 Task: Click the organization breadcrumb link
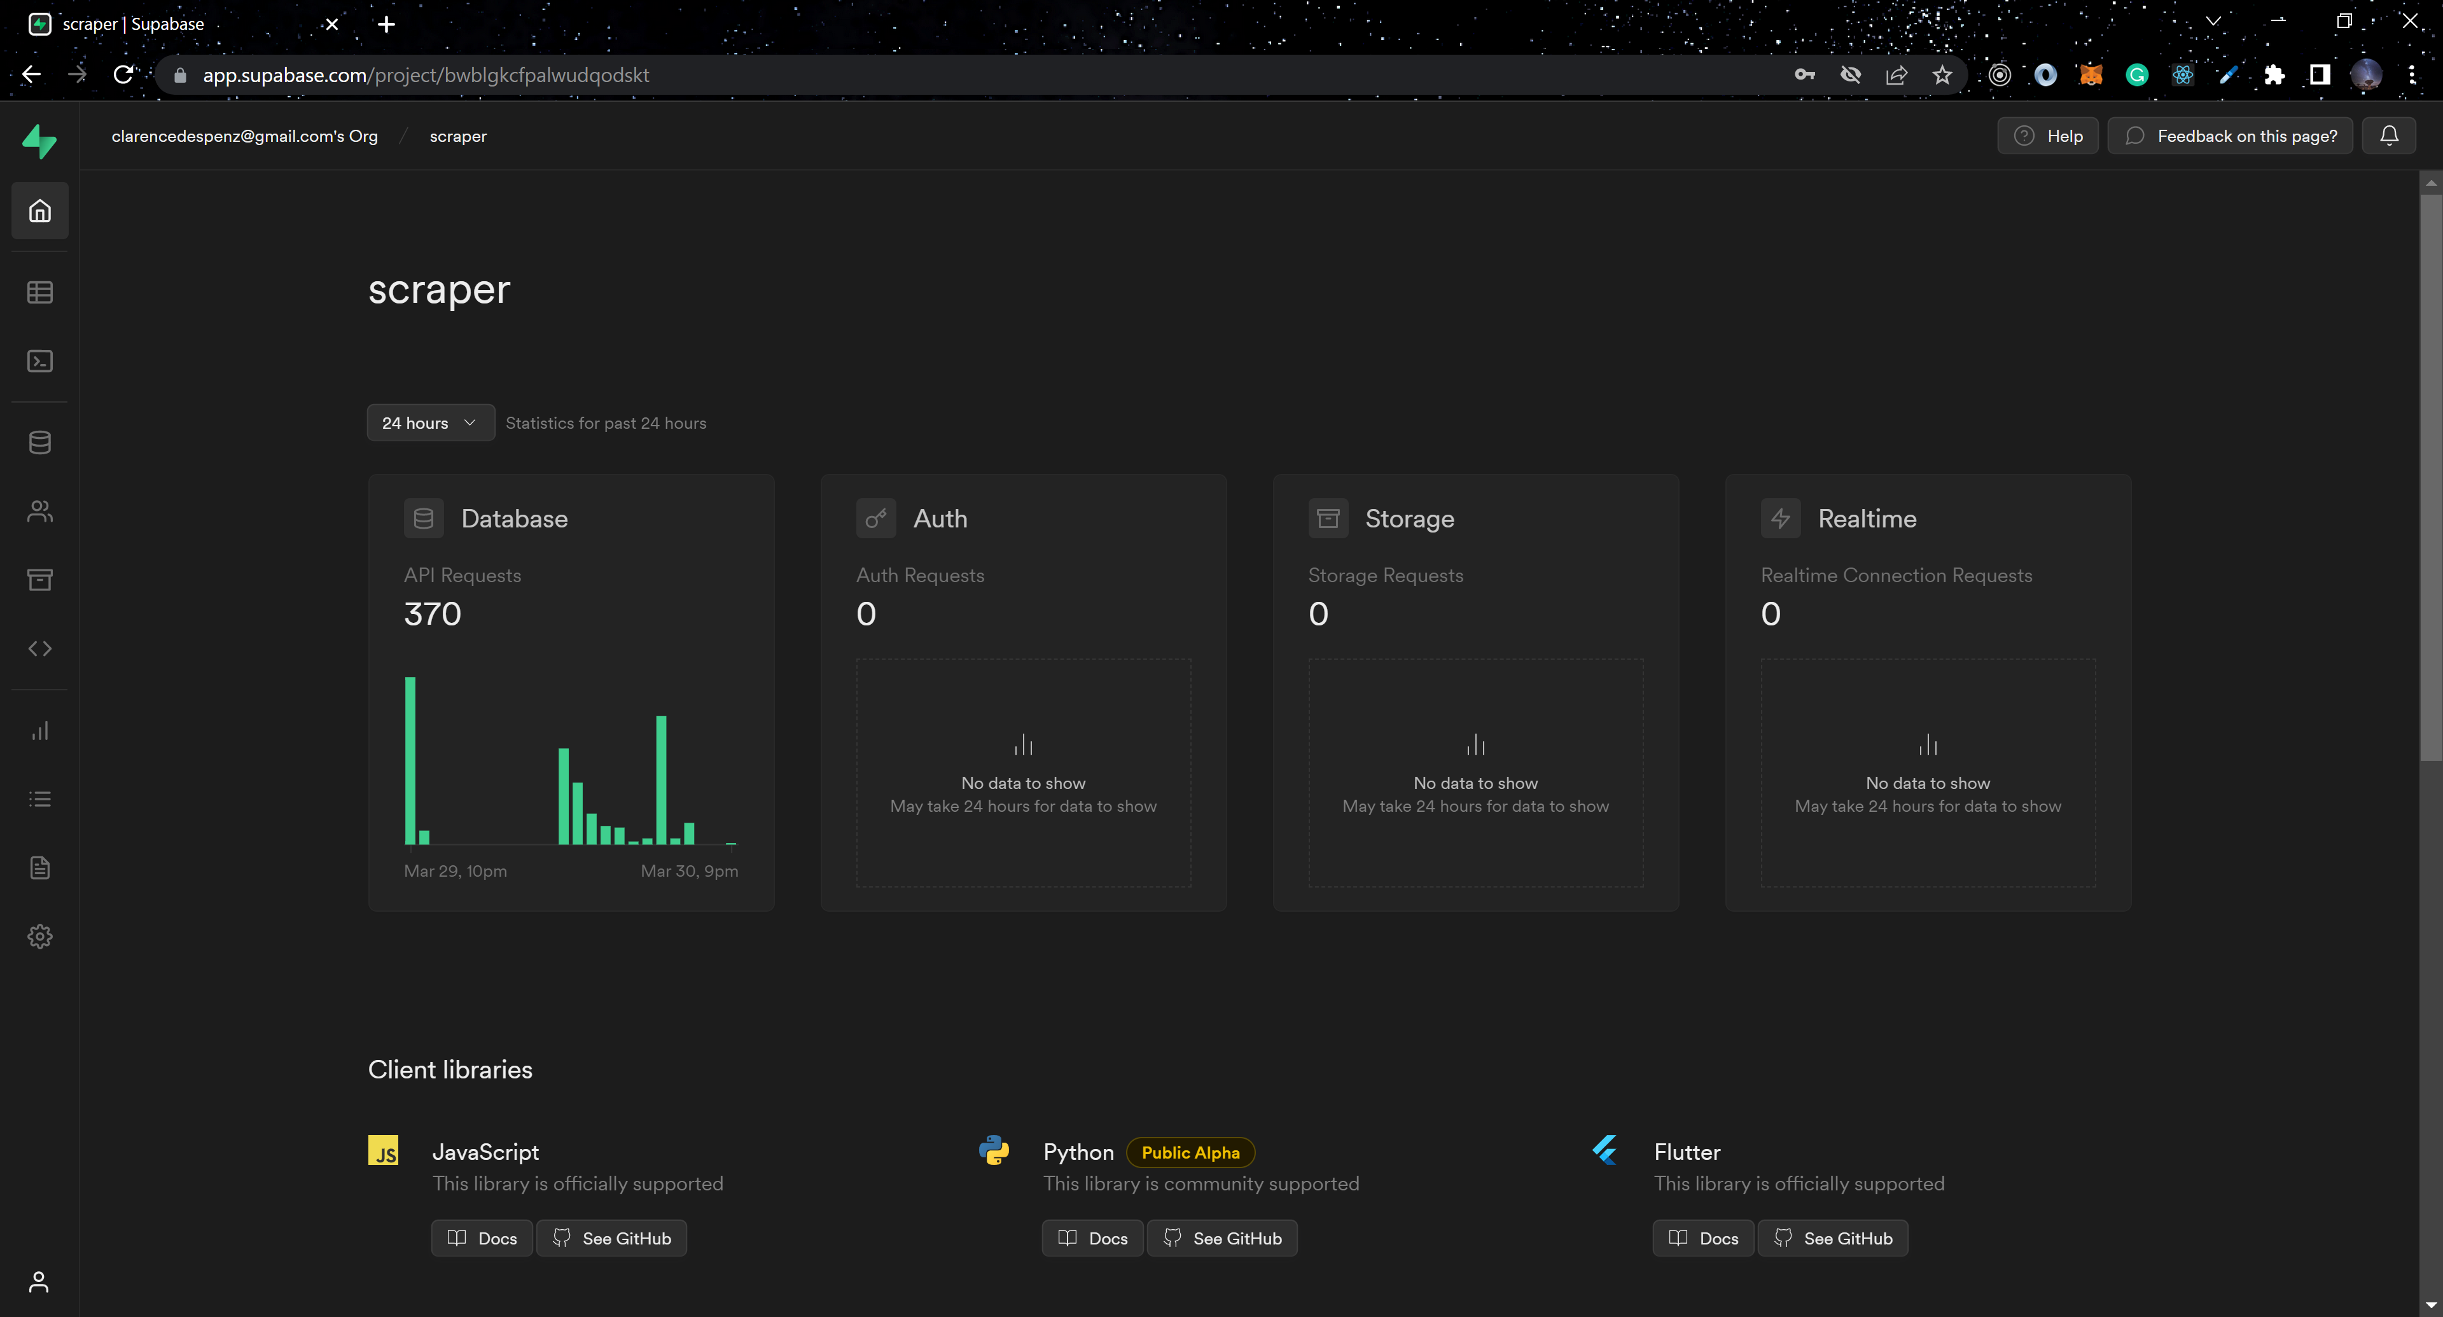(x=245, y=136)
